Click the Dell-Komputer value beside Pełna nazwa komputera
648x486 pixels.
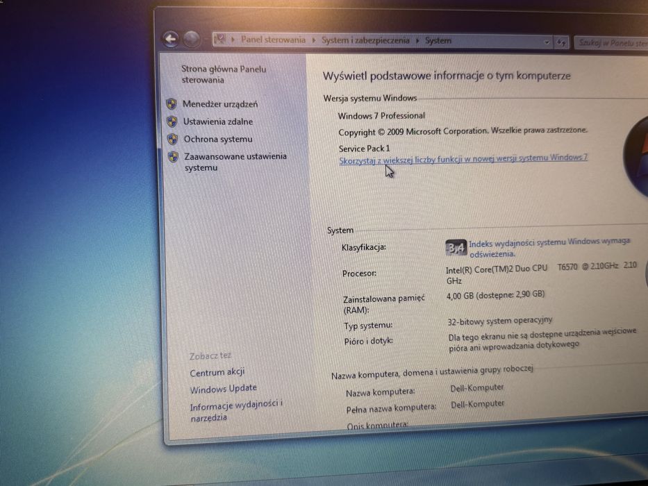tap(478, 404)
